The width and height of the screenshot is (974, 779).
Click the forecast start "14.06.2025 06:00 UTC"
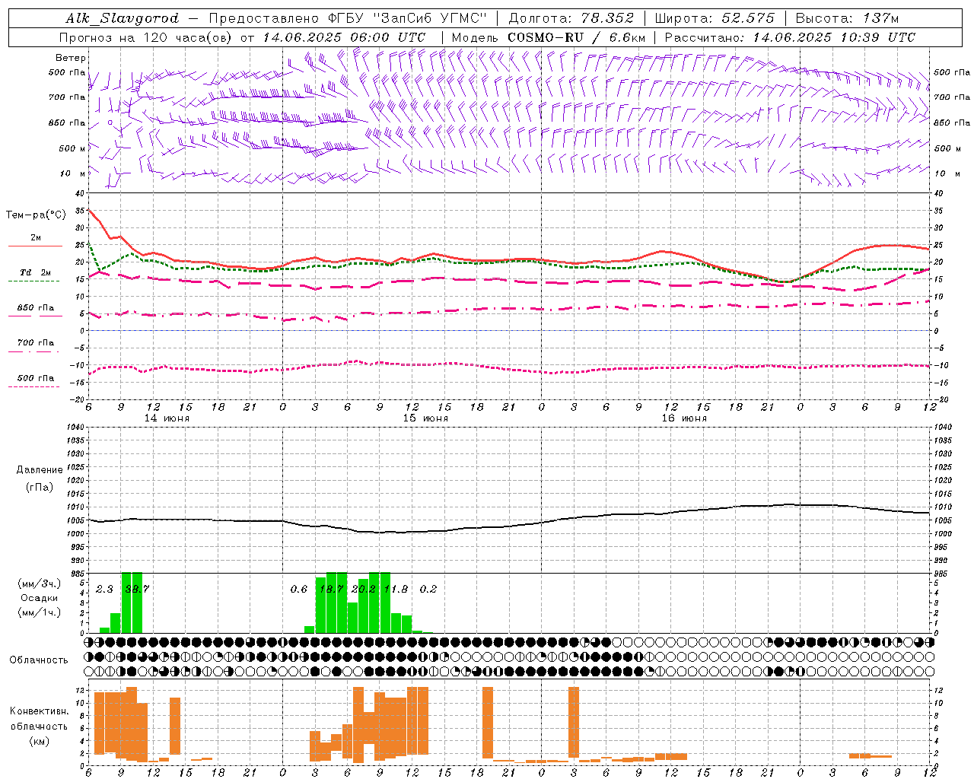tap(344, 37)
